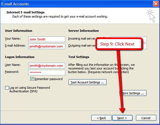The image size is (160, 125).
Task: Close the E-mail Accounts dialog
Action: [x=156, y=4]
